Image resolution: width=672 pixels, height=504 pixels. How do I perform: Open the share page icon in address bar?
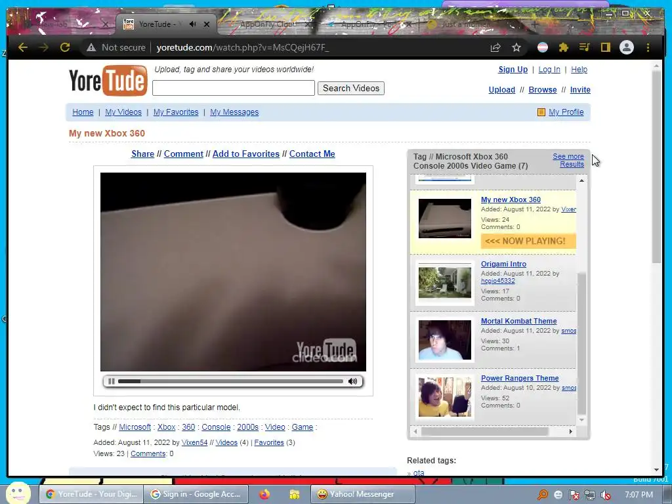pyautogui.click(x=495, y=47)
